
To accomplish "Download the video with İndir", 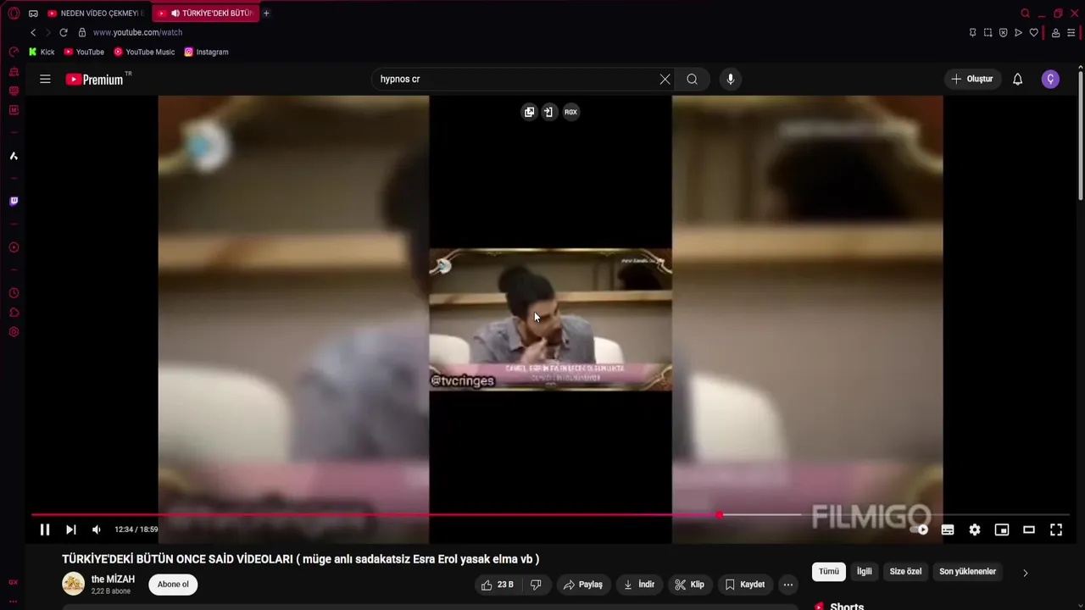I will pyautogui.click(x=639, y=585).
